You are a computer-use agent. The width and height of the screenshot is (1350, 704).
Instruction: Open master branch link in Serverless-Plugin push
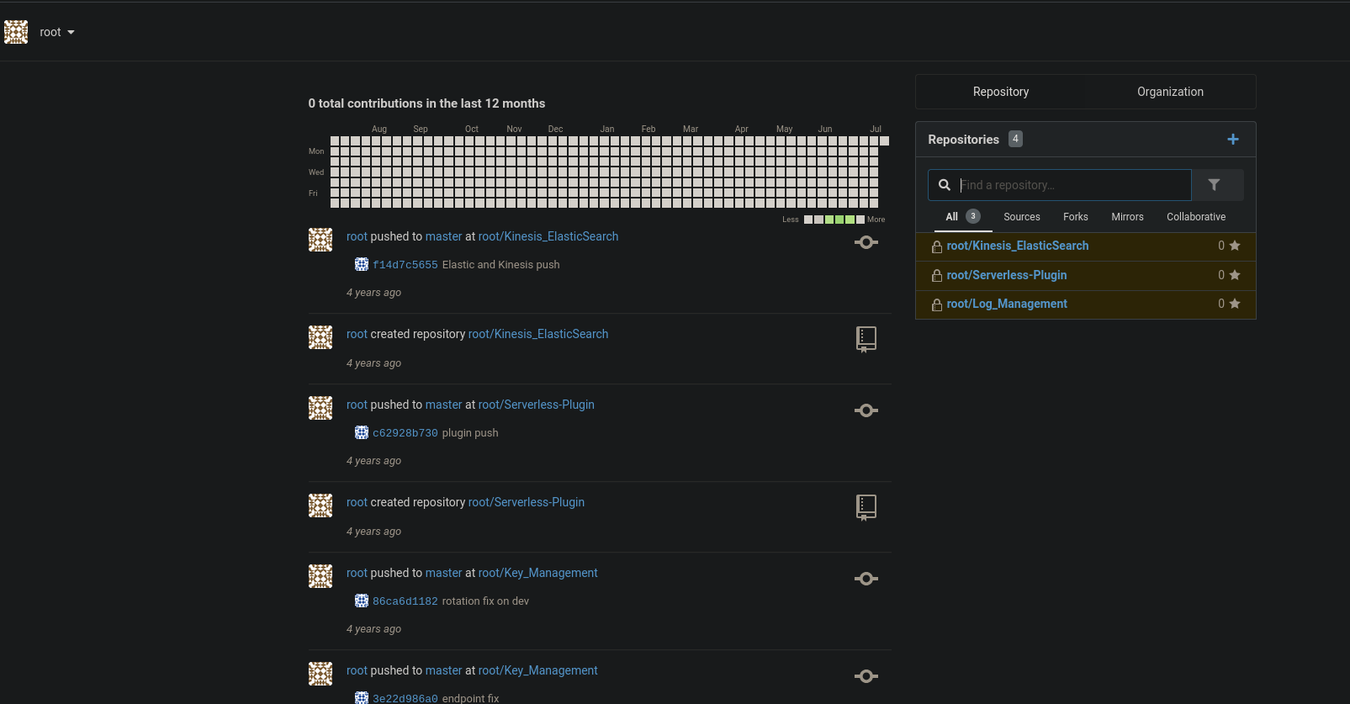443,405
